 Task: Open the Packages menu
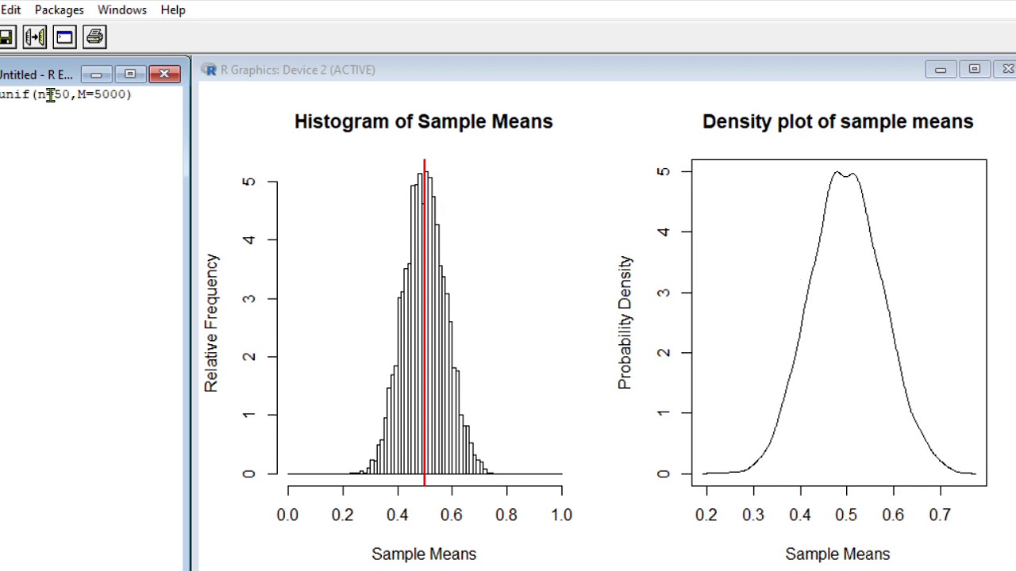(59, 10)
